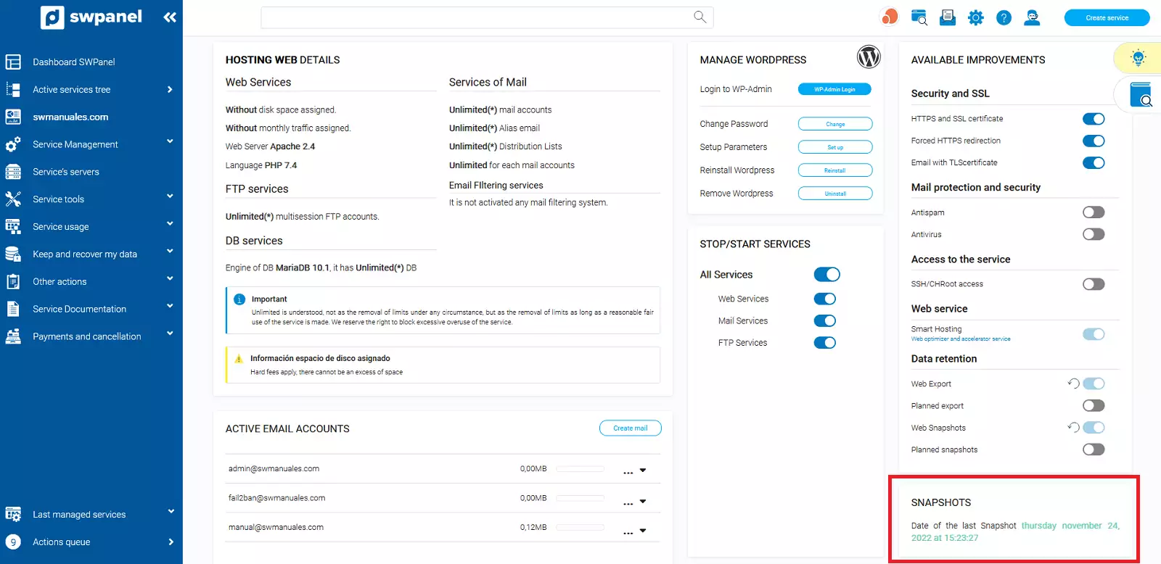This screenshot has height=564, width=1161.
Task: Click the search magnifier icon in search bar
Action: point(700,17)
